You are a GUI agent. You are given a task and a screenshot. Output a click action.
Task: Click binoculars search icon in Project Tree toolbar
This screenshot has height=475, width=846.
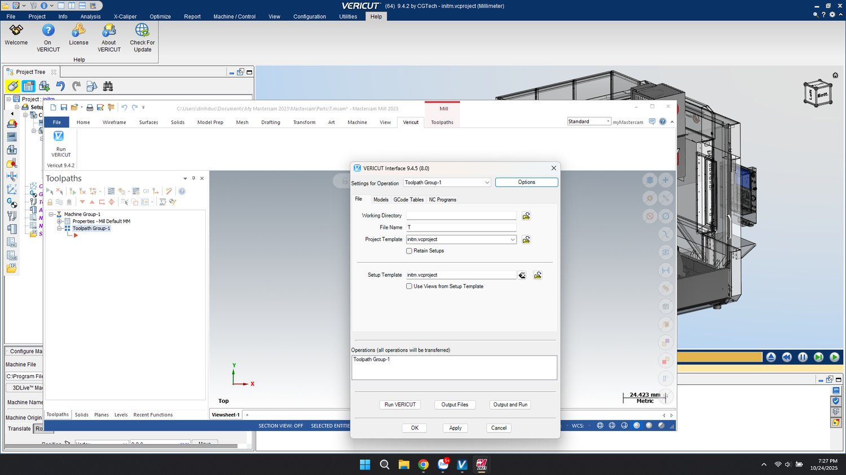(x=108, y=86)
